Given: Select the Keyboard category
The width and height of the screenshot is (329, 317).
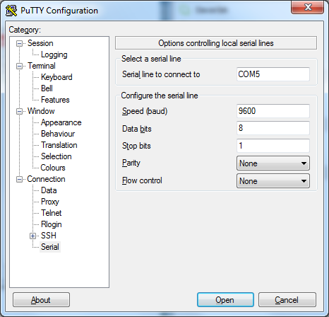Looking at the screenshot, I should pyautogui.click(x=56, y=77).
